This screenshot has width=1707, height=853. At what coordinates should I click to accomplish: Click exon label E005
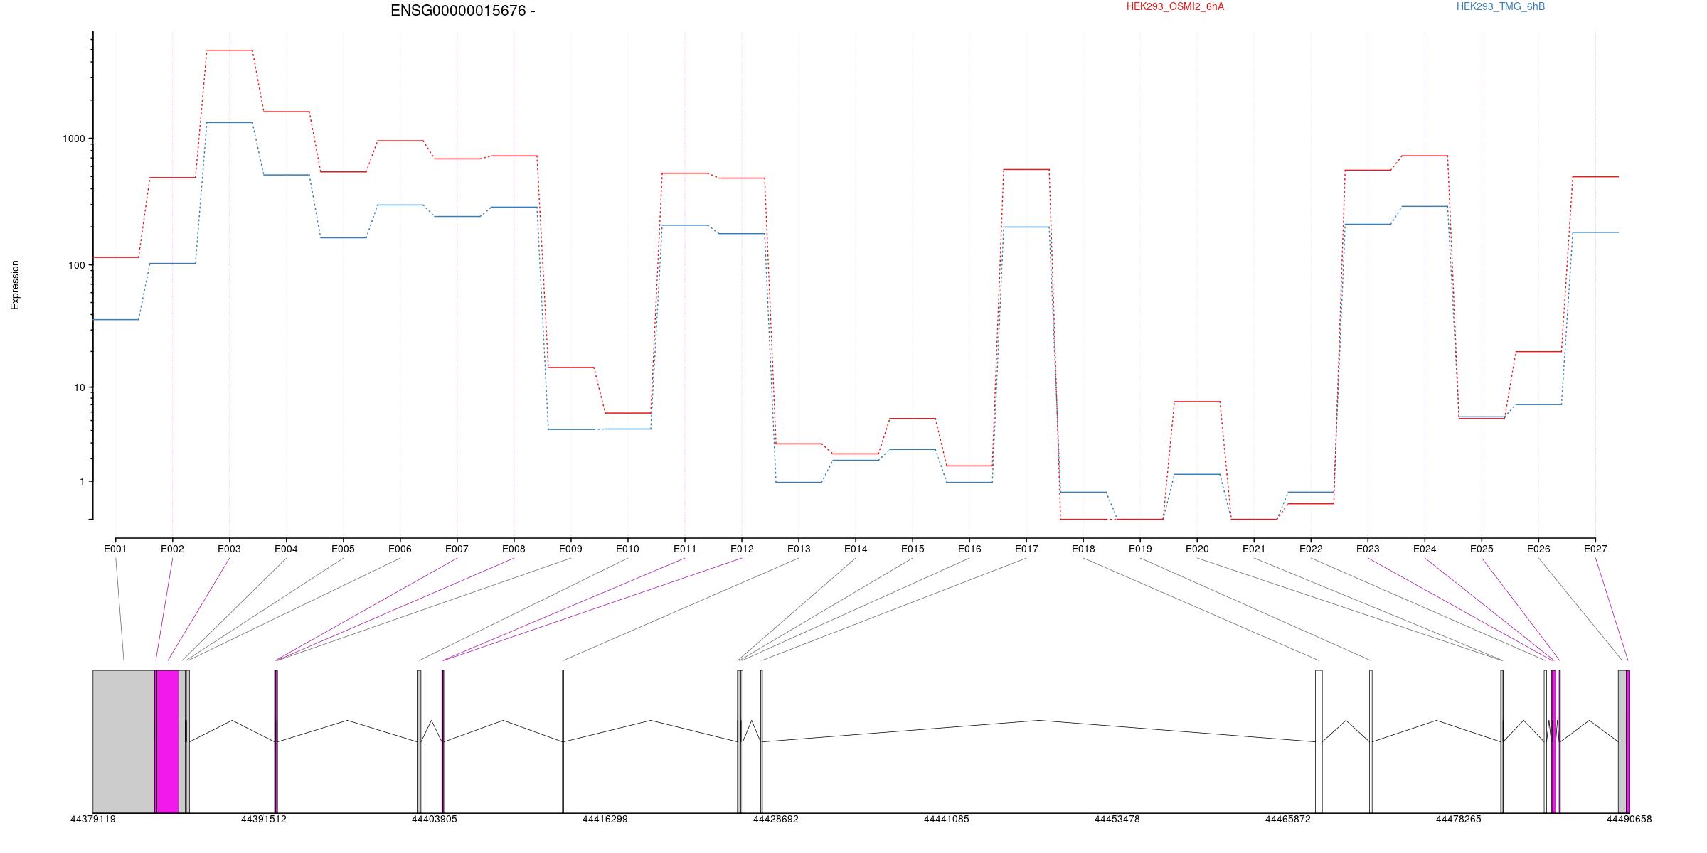pos(343,549)
